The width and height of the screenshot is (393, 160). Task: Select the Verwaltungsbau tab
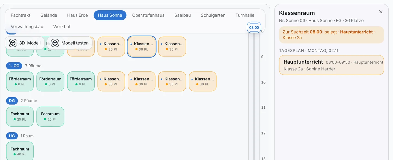point(27,27)
